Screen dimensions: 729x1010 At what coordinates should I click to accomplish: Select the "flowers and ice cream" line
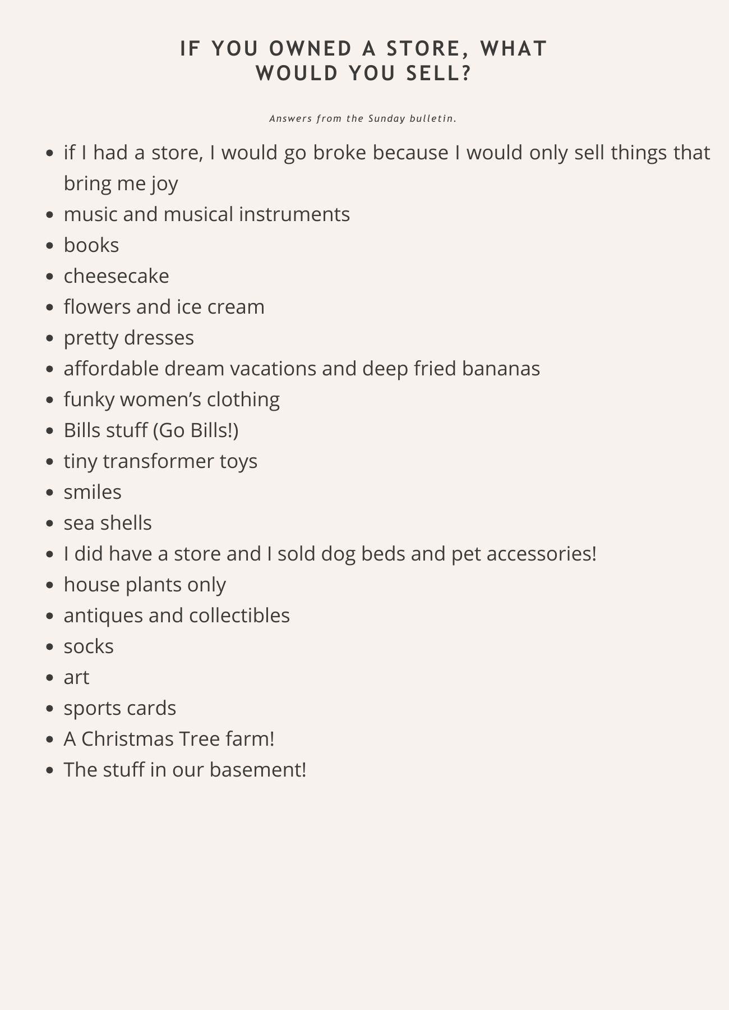tap(164, 307)
